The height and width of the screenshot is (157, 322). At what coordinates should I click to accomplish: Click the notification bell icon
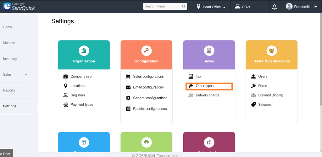[275, 7]
